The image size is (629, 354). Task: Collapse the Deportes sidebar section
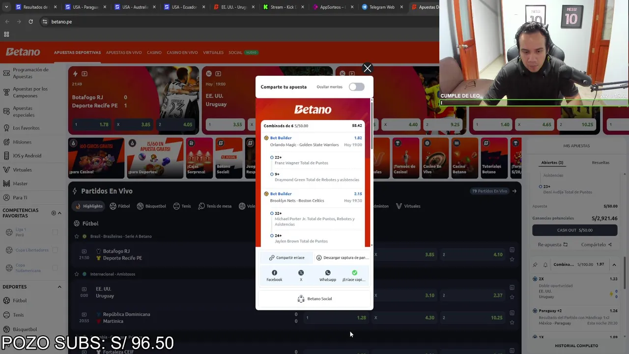point(59,287)
